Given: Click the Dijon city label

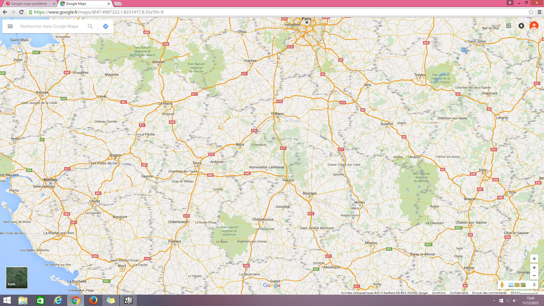Looking at the screenshot, I should [483, 170].
